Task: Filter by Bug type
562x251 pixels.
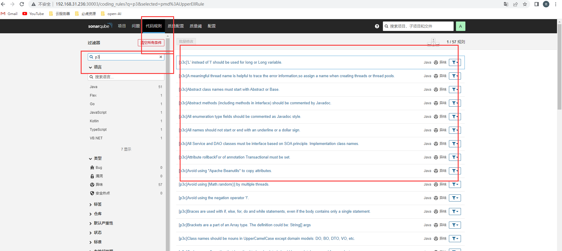Action: pyautogui.click(x=126, y=168)
